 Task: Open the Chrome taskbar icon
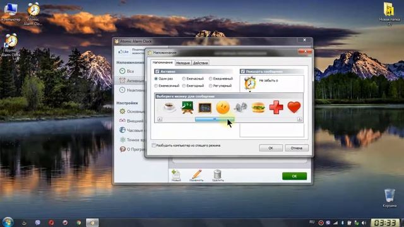(78, 223)
